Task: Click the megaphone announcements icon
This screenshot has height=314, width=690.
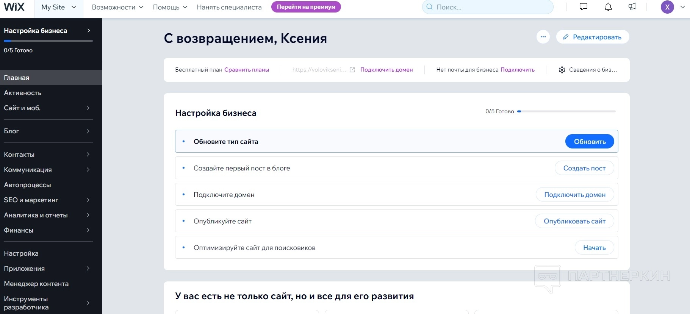Action: [632, 7]
